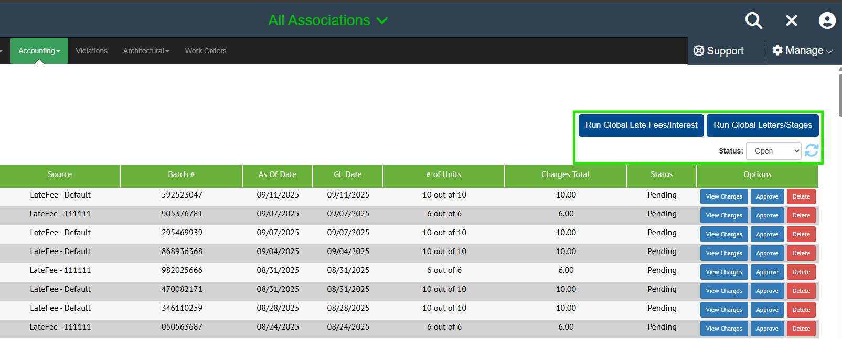The height and width of the screenshot is (339, 842).
Task: Expand the All Associations chevron
Action: [x=382, y=20]
